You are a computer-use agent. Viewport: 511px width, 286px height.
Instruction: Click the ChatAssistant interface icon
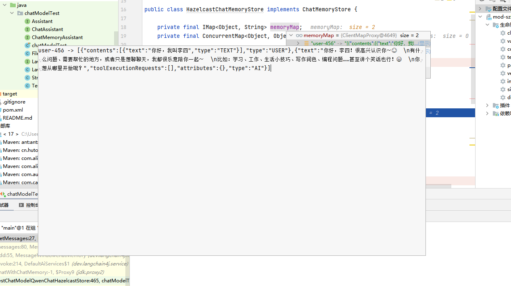pos(27,29)
